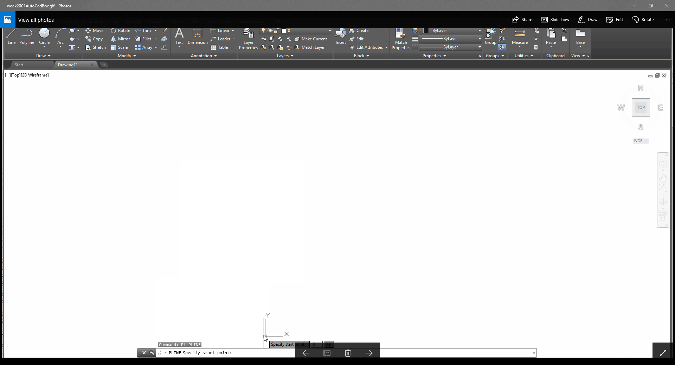
Task: Click the Group tool
Action: click(x=490, y=37)
